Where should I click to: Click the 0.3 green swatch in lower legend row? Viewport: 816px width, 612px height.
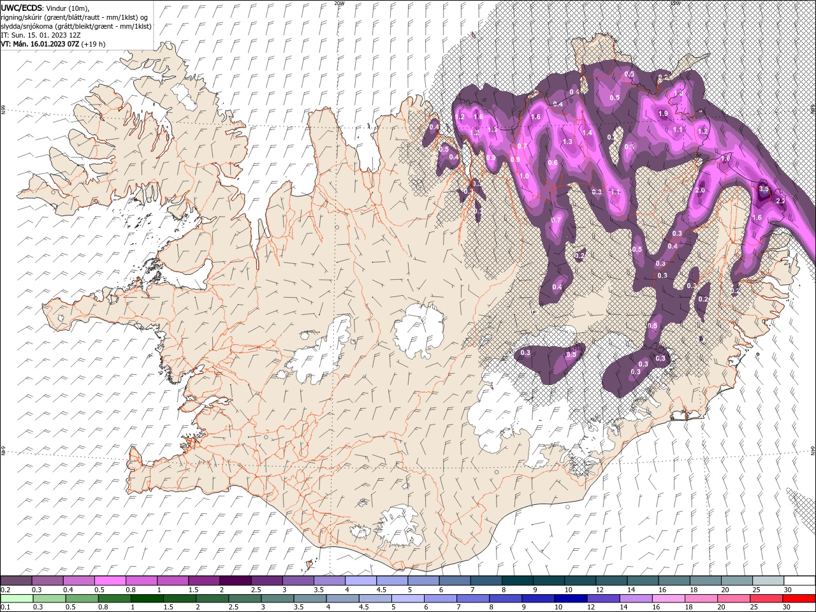pos(49,599)
